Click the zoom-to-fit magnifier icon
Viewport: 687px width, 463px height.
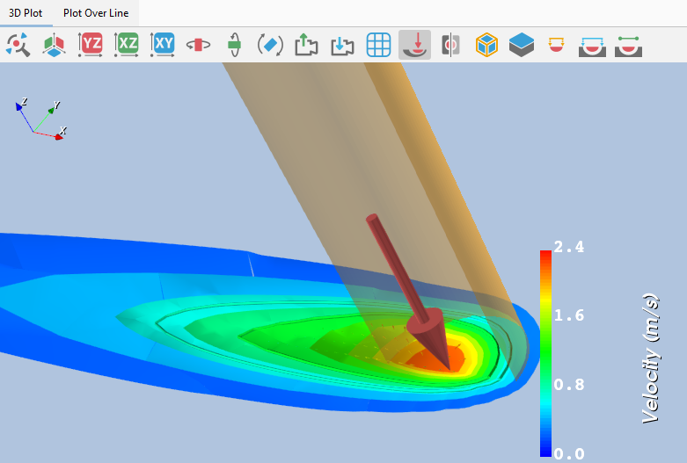[18, 45]
